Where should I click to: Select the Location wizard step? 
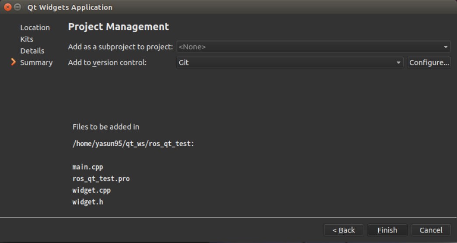pyautogui.click(x=35, y=27)
